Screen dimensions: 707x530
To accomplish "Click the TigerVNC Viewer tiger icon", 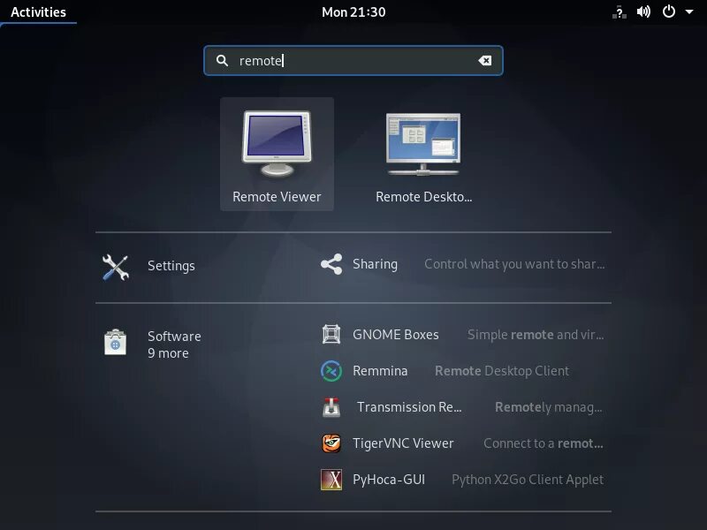I will point(331,443).
